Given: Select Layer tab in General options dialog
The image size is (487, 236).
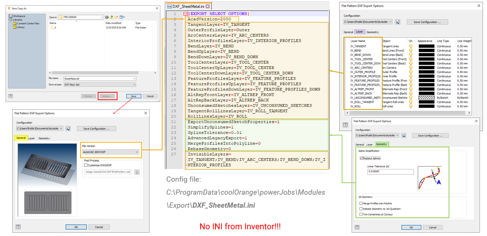Looking at the screenshot, I should click(32, 138).
